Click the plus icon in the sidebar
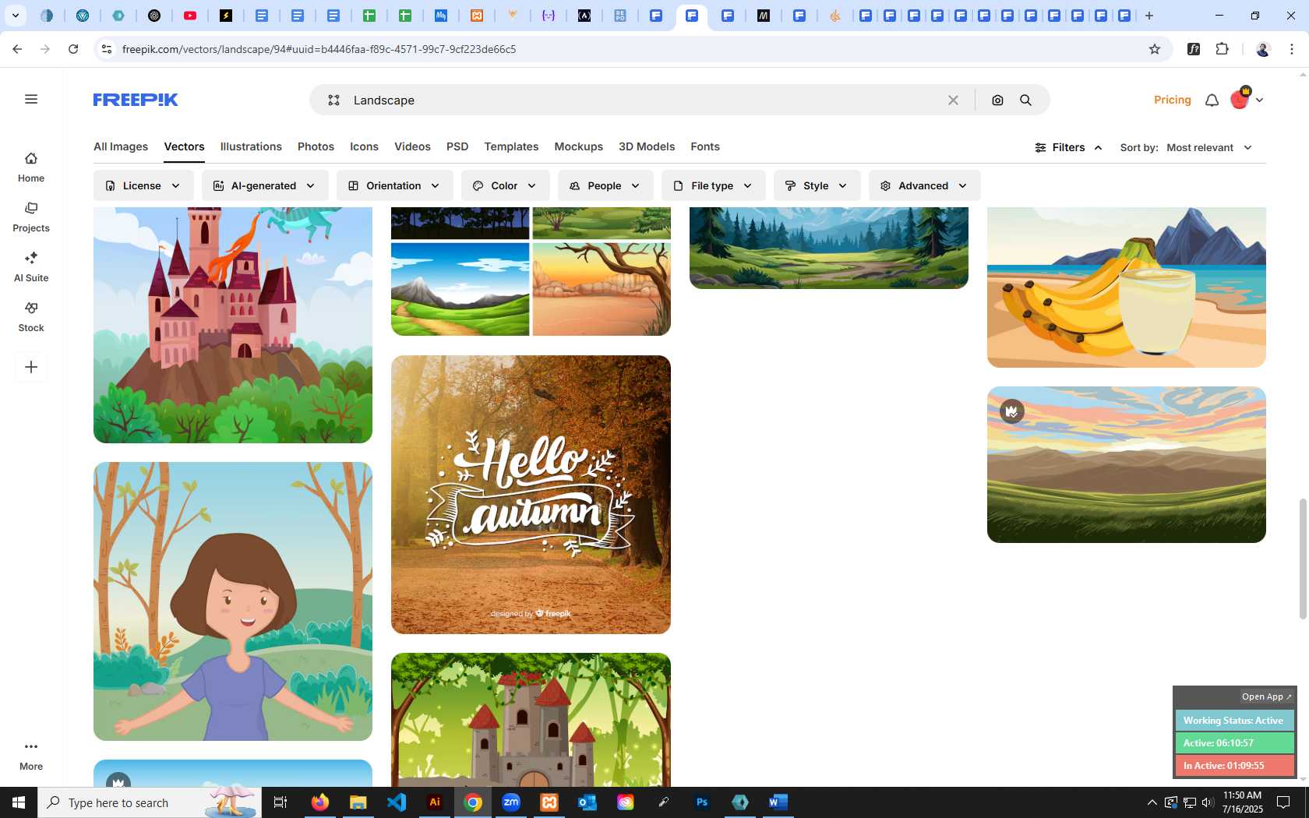Viewport: 1309px width, 818px height. point(31,367)
